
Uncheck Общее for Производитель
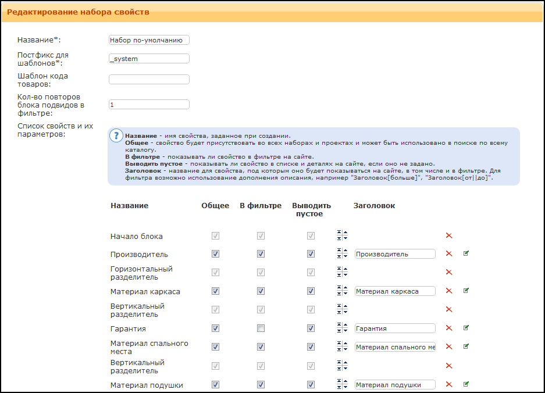(x=215, y=254)
